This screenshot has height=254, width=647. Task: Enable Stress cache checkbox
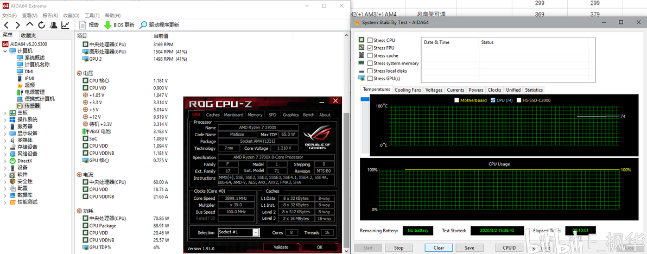tap(370, 56)
